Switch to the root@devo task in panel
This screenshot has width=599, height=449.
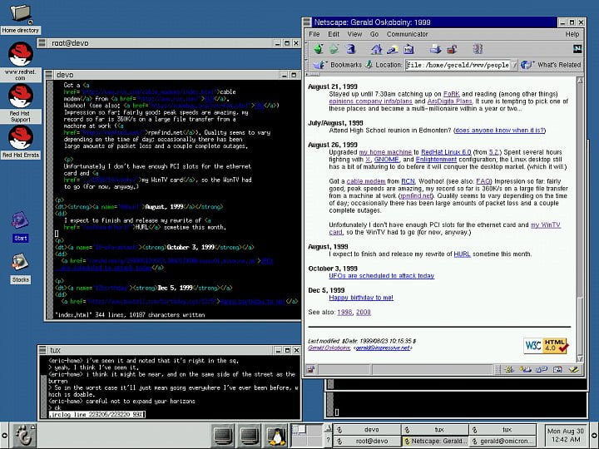[x=367, y=441]
